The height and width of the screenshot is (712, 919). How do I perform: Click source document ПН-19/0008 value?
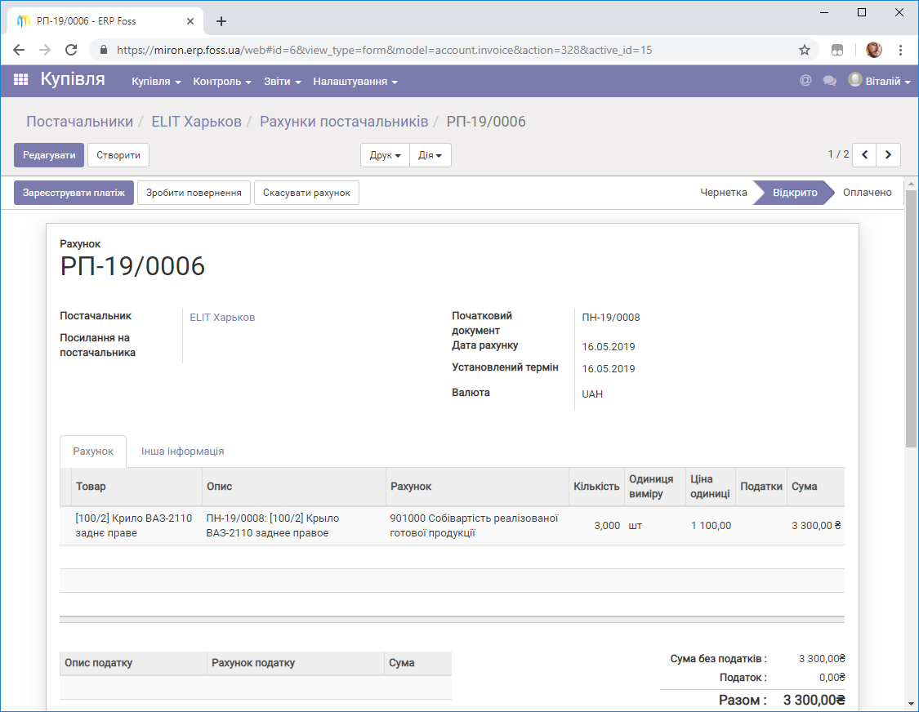[x=611, y=318]
